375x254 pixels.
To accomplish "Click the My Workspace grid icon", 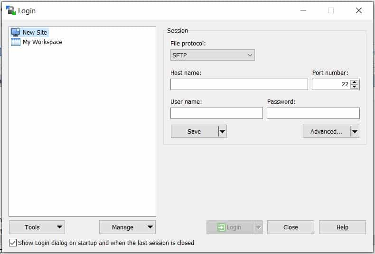I will [16, 42].
